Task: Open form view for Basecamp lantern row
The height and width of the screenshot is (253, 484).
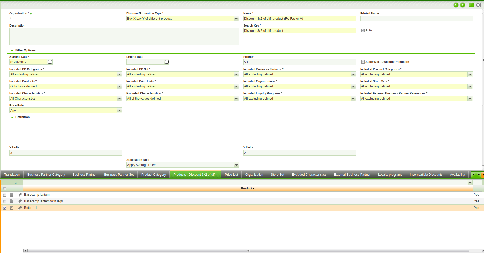Action: [x=12, y=195]
